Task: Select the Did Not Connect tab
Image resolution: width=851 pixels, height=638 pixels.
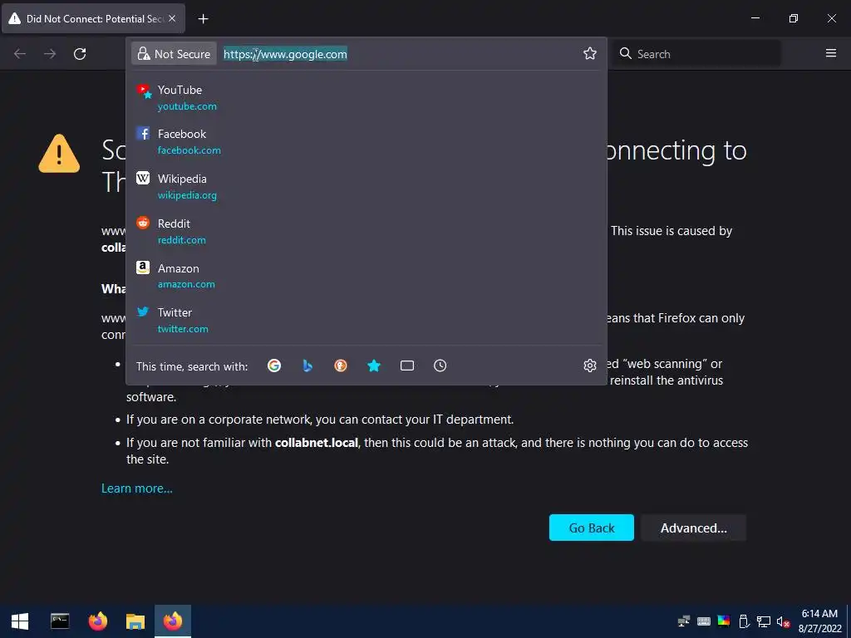Action: (x=93, y=18)
